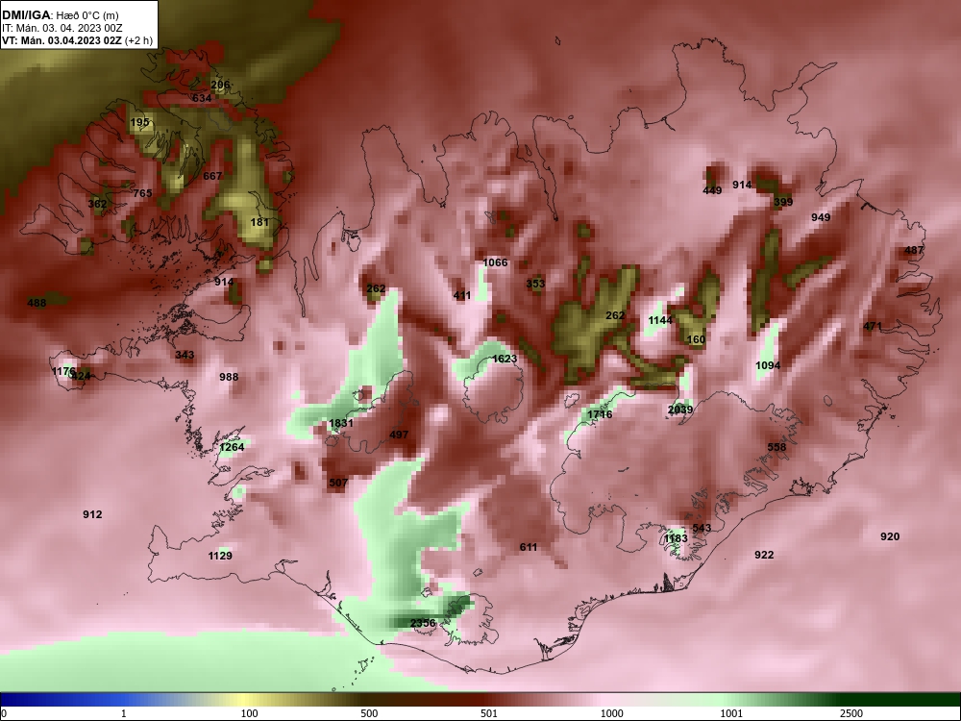
Task: Click the 667 height value
Action: tap(212, 176)
